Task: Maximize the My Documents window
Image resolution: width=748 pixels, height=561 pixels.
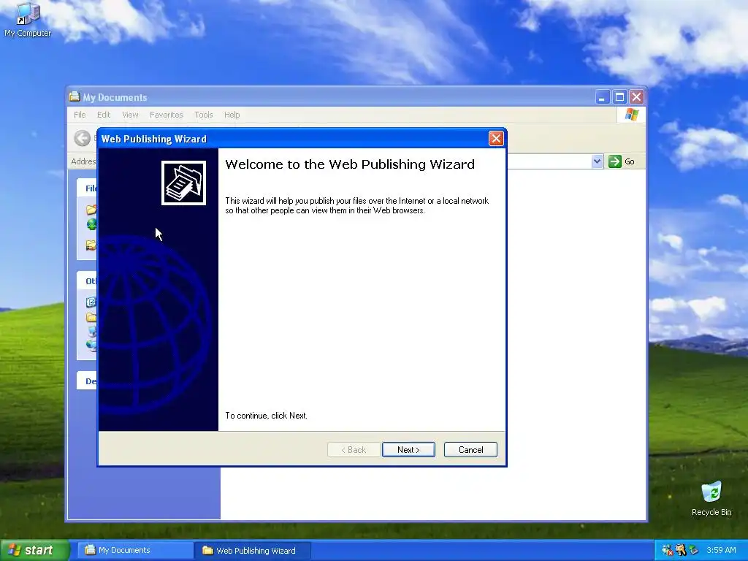Action: click(619, 97)
